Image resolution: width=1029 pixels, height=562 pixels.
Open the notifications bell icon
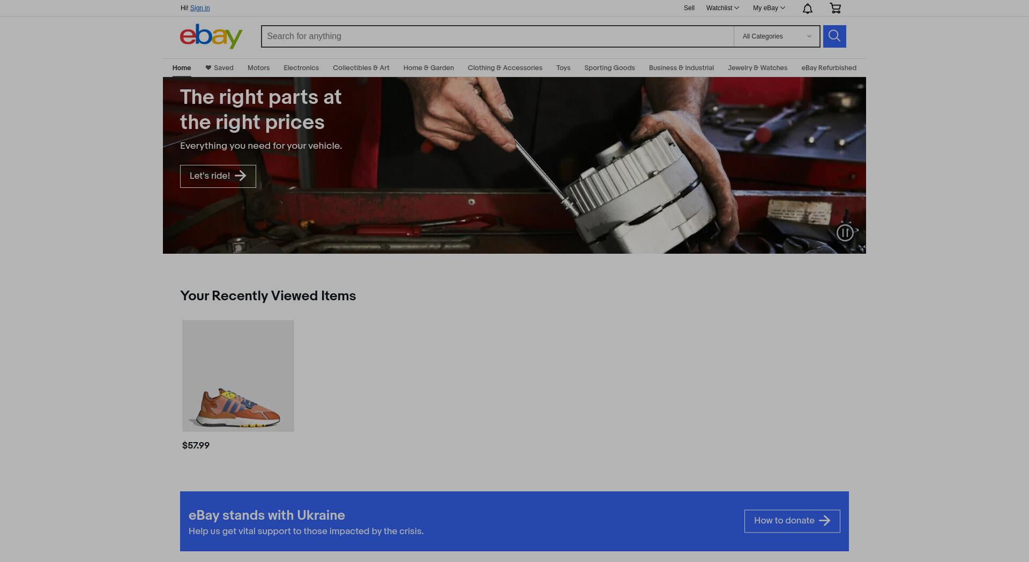point(808,8)
